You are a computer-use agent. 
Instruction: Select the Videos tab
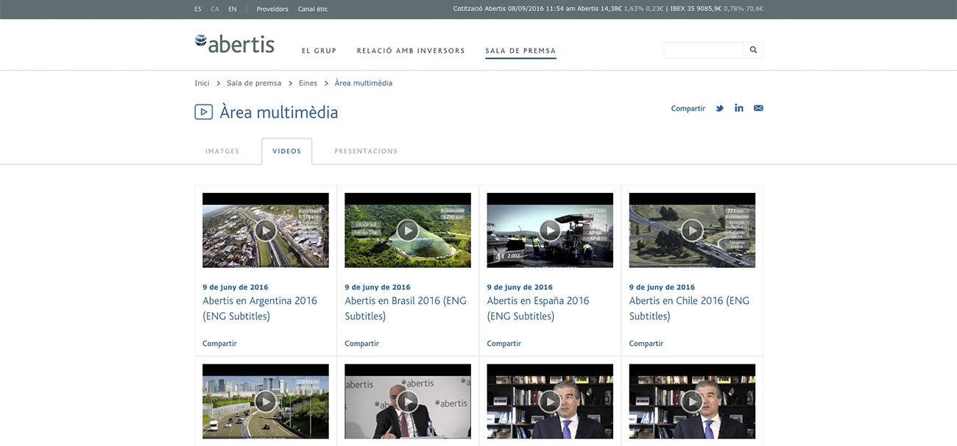tap(287, 151)
